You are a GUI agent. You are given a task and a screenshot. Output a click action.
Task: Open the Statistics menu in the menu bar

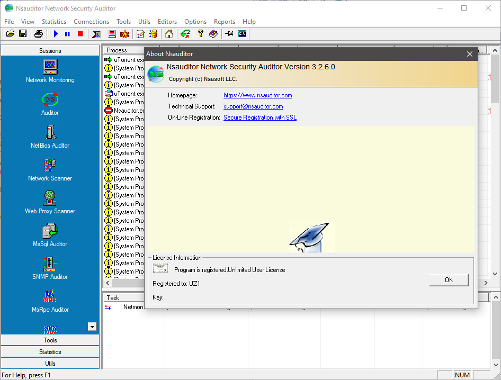[54, 21]
